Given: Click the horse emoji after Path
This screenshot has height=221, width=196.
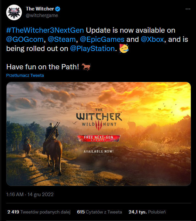Looking at the screenshot, I should (86, 67).
